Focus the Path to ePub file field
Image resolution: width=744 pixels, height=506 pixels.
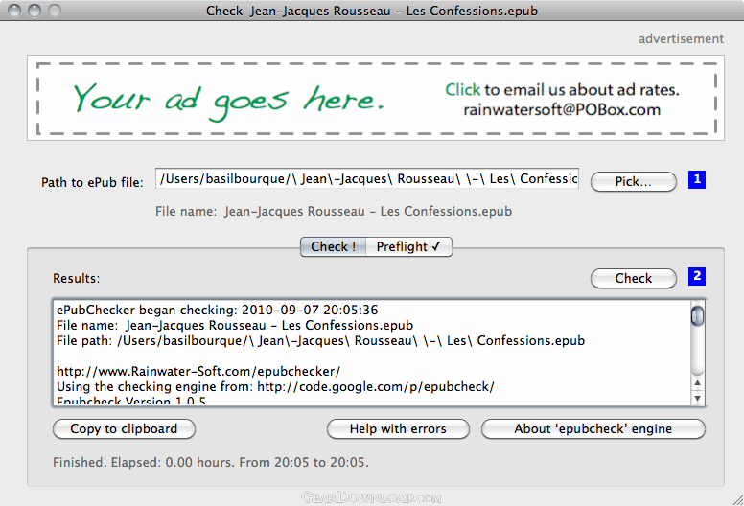367,179
